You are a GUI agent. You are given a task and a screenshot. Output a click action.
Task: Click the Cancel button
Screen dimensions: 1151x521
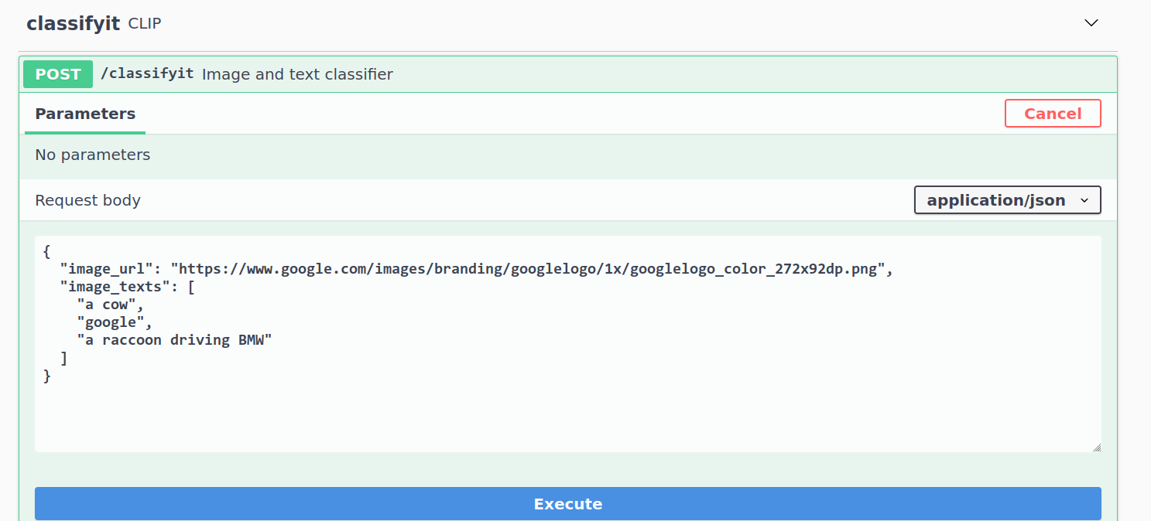pyautogui.click(x=1053, y=113)
